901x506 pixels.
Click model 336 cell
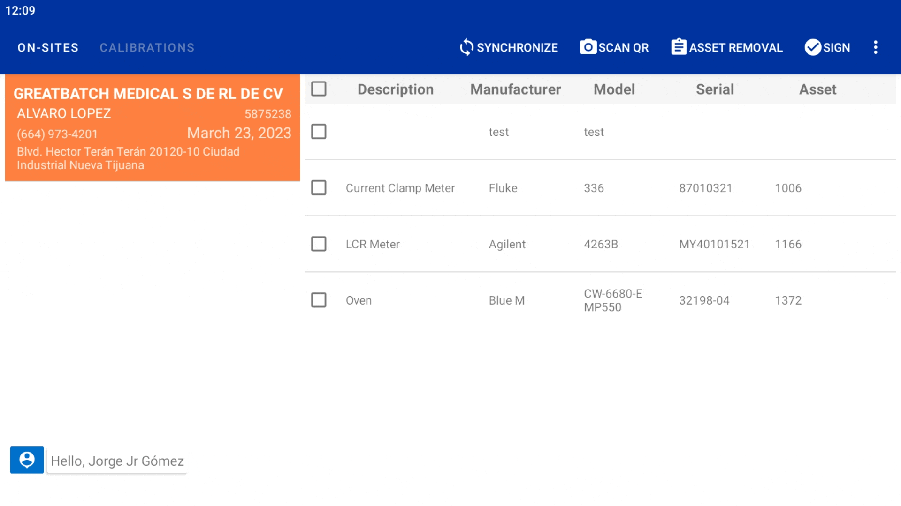[594, 188]
